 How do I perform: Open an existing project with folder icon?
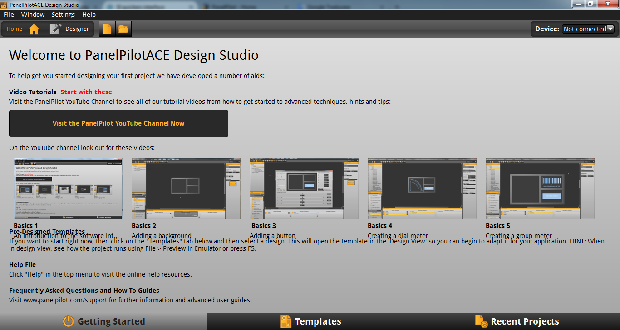[x=123, y=29]
